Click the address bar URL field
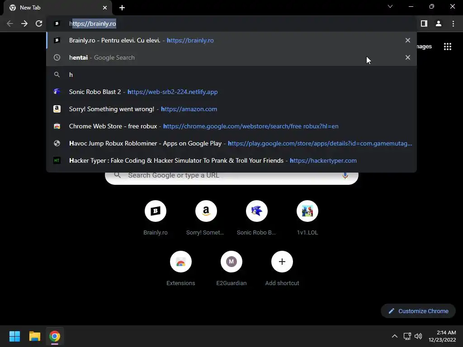This screenshot has height=347, width=463. pos(231,23)
